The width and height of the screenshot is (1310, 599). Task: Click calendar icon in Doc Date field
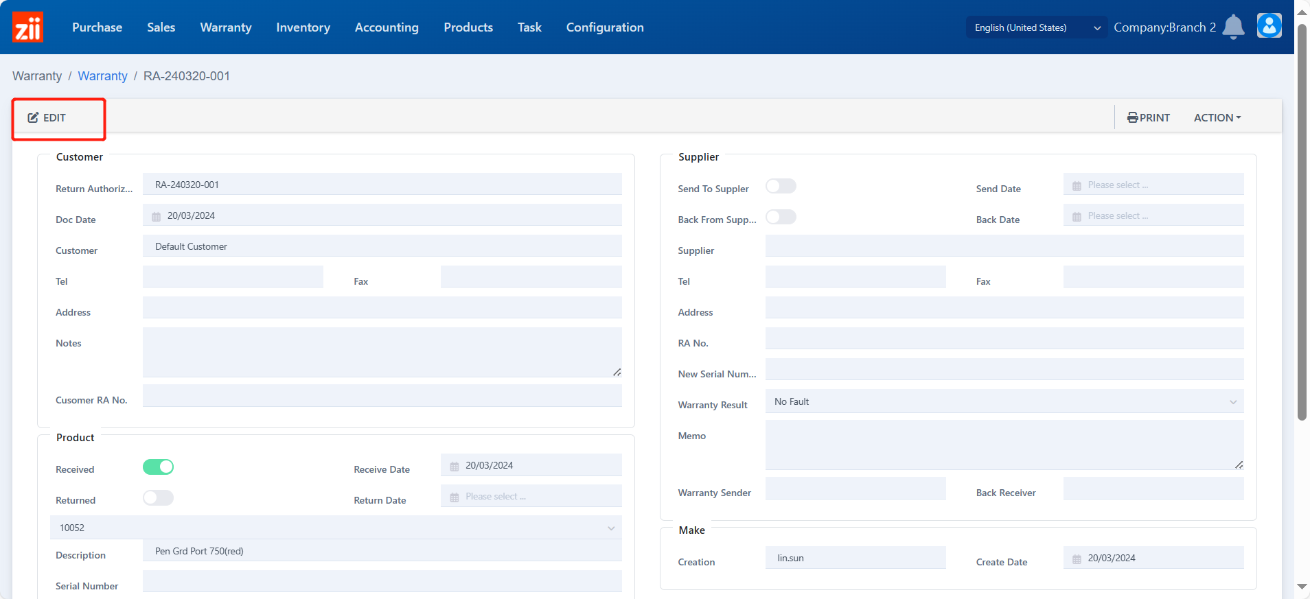point(157,216)
